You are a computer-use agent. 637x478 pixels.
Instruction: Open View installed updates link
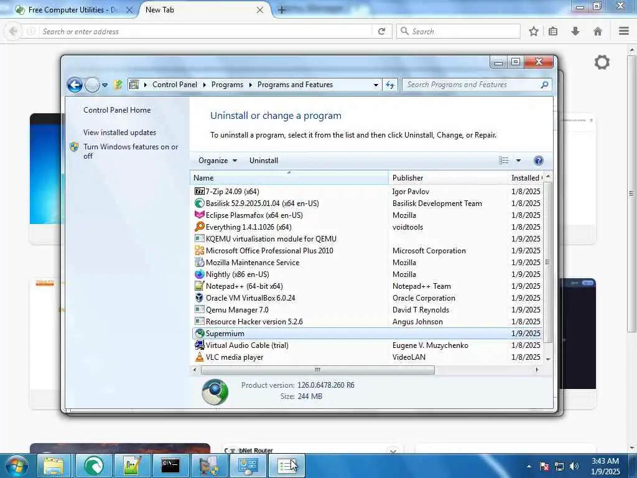click(x=120, y=133)
